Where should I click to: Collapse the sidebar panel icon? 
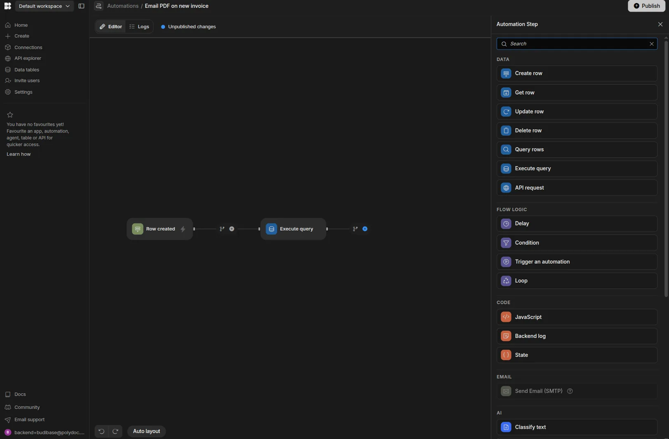(x=81, y=6)
